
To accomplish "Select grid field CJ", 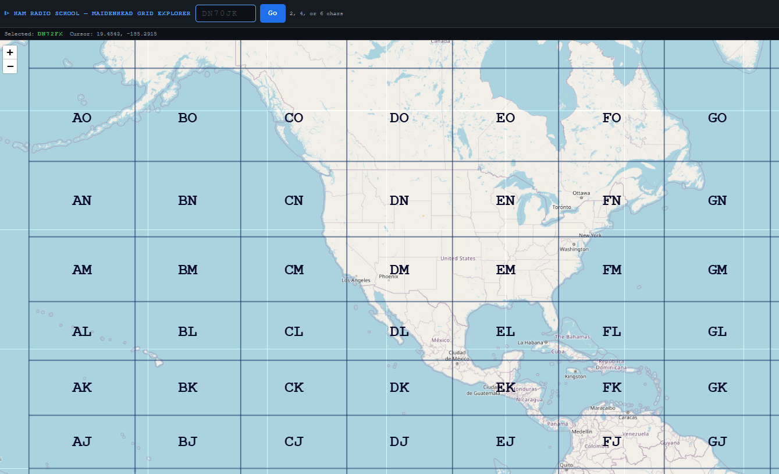I will [294, 442].
